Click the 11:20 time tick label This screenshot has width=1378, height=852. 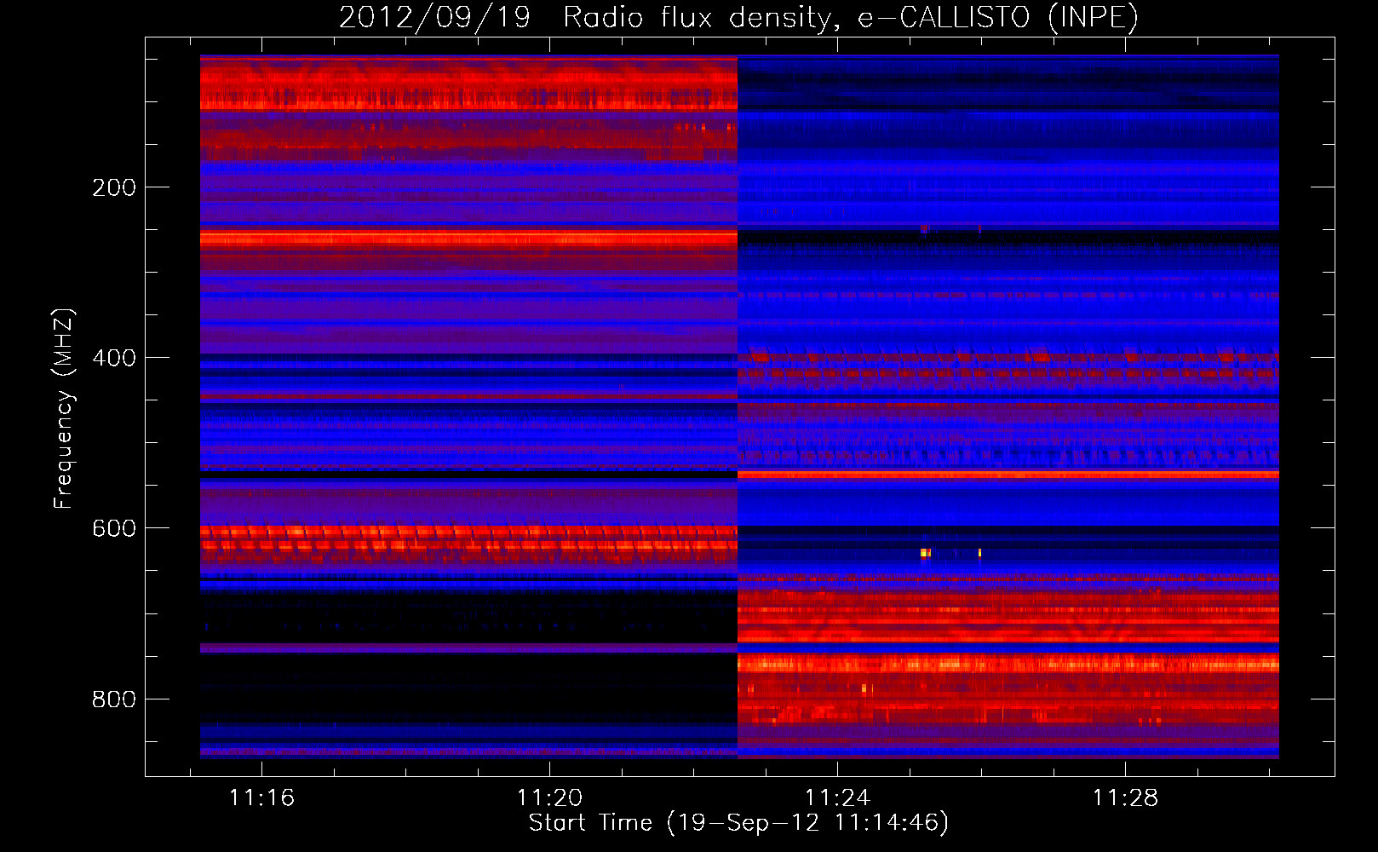(x=549, y=797)
